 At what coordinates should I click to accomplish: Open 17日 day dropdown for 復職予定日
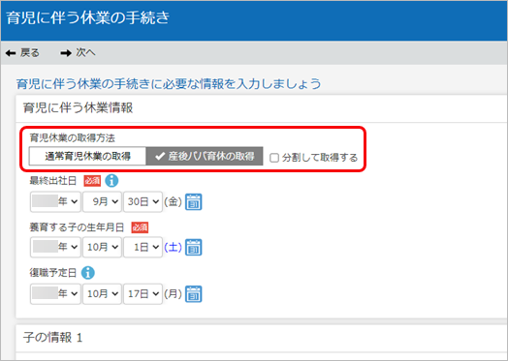143,294
